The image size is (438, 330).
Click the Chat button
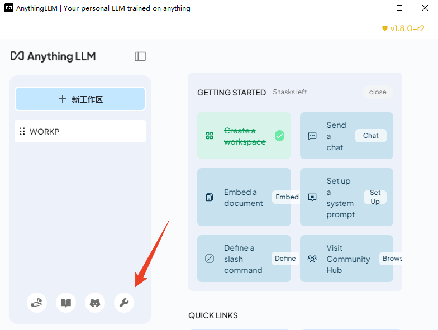371,136
